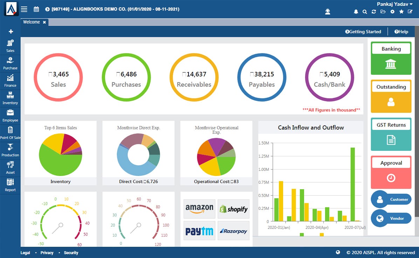Viewport: 419px width, 258px height.
Task: Select the Purchase module icon
Action: [10, 62]
